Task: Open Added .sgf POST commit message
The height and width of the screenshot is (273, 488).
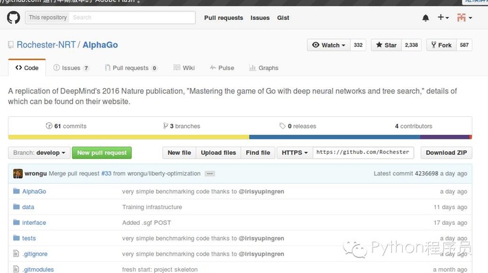Action: 146,223
